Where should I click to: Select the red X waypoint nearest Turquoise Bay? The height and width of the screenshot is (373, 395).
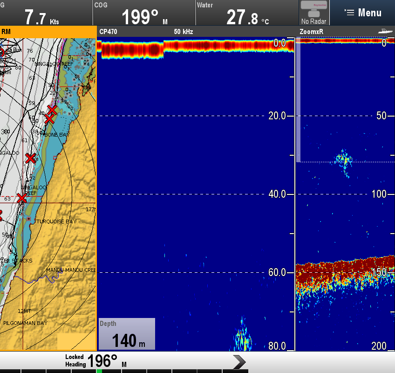21,198
